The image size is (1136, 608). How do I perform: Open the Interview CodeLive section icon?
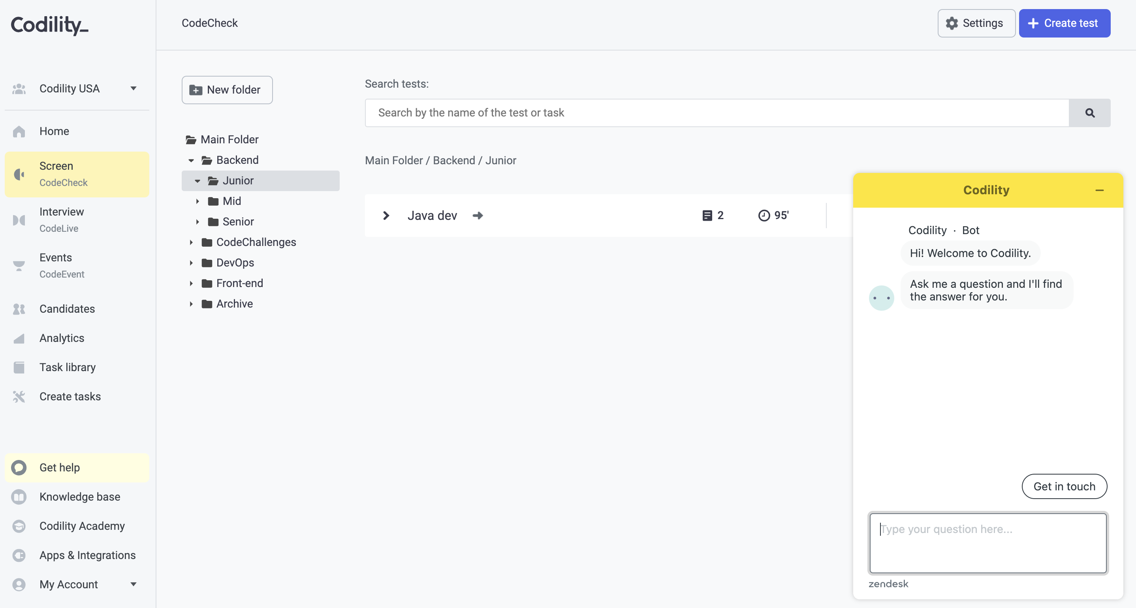tap(19, 219)
